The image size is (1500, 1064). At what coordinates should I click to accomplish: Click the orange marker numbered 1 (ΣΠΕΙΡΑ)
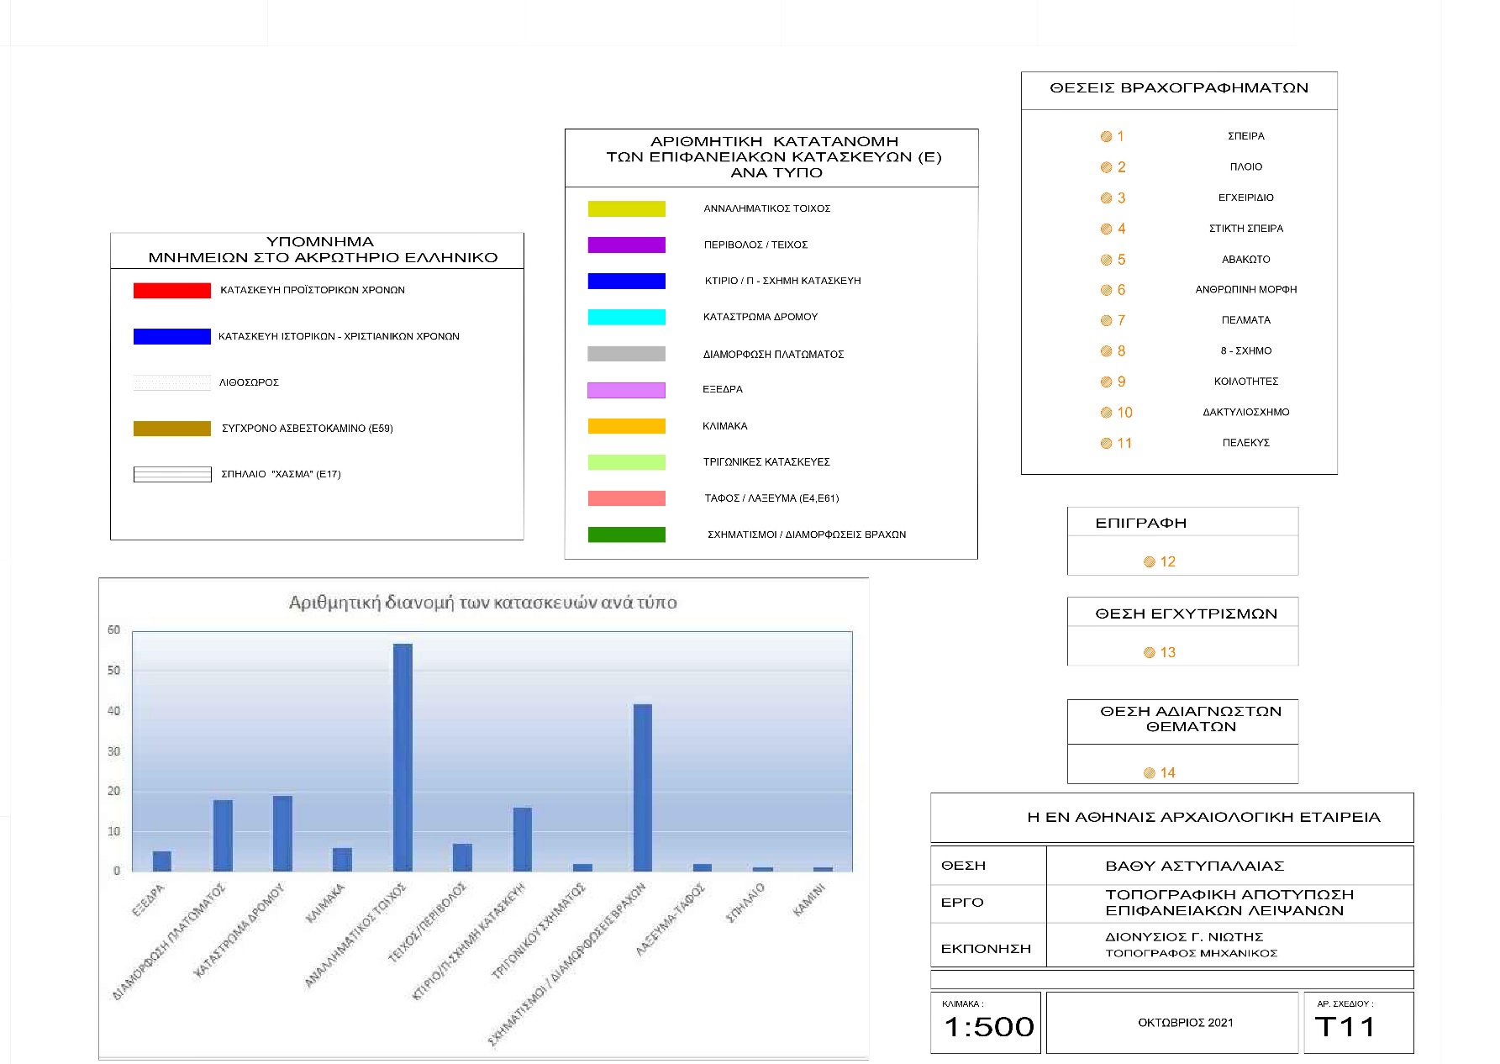point(1106,136)
